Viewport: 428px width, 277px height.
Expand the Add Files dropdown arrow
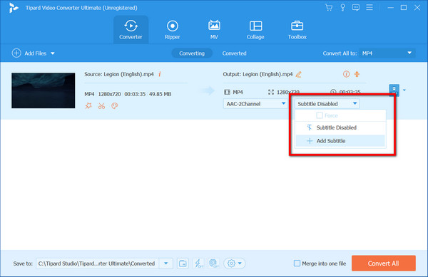[x=53, y=53]
